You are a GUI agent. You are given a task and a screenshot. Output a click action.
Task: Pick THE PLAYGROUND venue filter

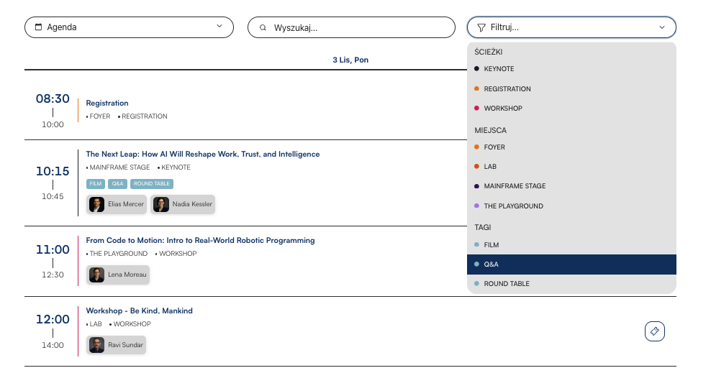click(513, 206)
